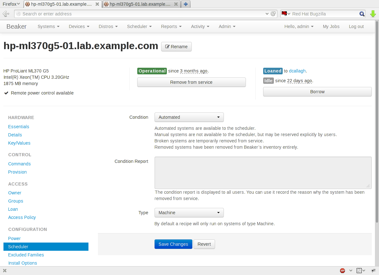Screen dimensions: 379x275
Task: Click the NoScript S icon in the add-on bar
Action: [x=359, y=271]
